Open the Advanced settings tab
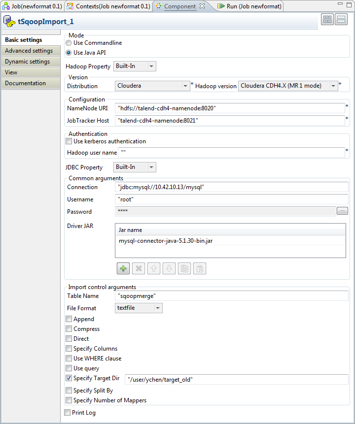Screen dimensions: 355x424 point(29,51)
